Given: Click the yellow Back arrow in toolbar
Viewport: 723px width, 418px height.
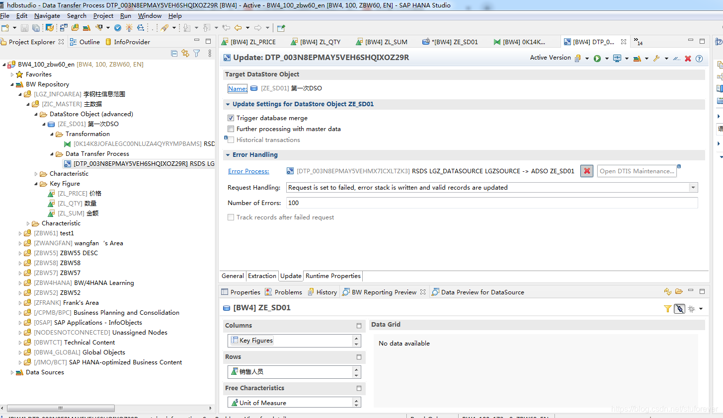Looking at the screenshot, I should (x=238, y=28).
